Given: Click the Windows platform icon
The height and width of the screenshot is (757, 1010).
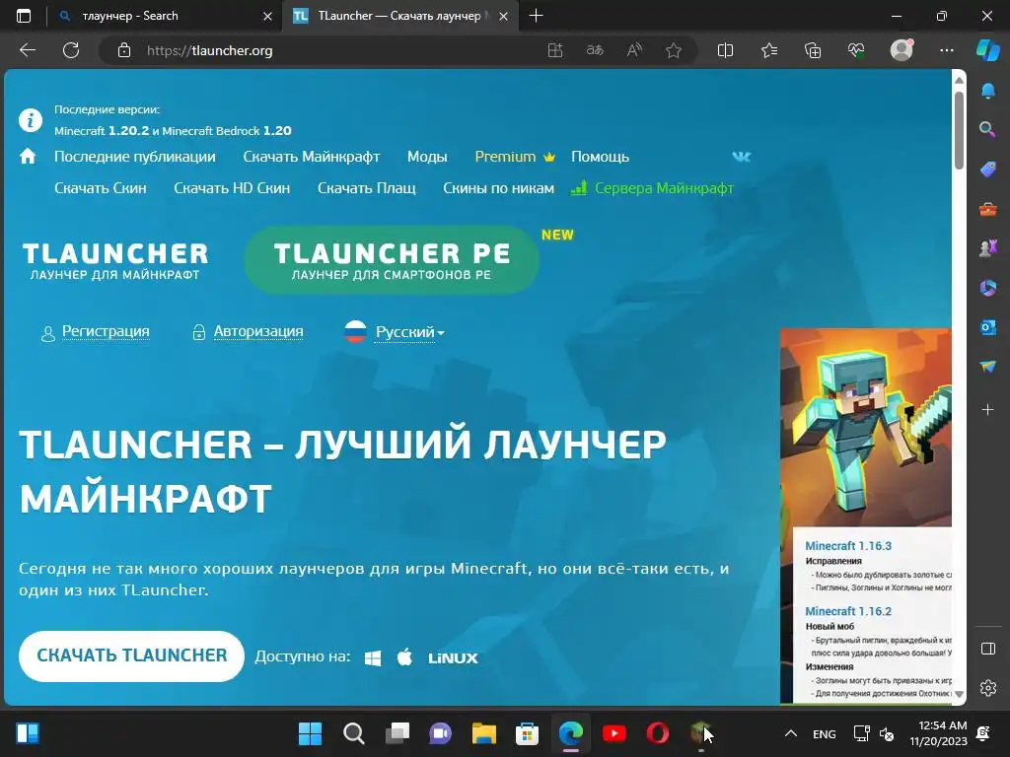Looking at the screenshot, I should tap(373, 657).
